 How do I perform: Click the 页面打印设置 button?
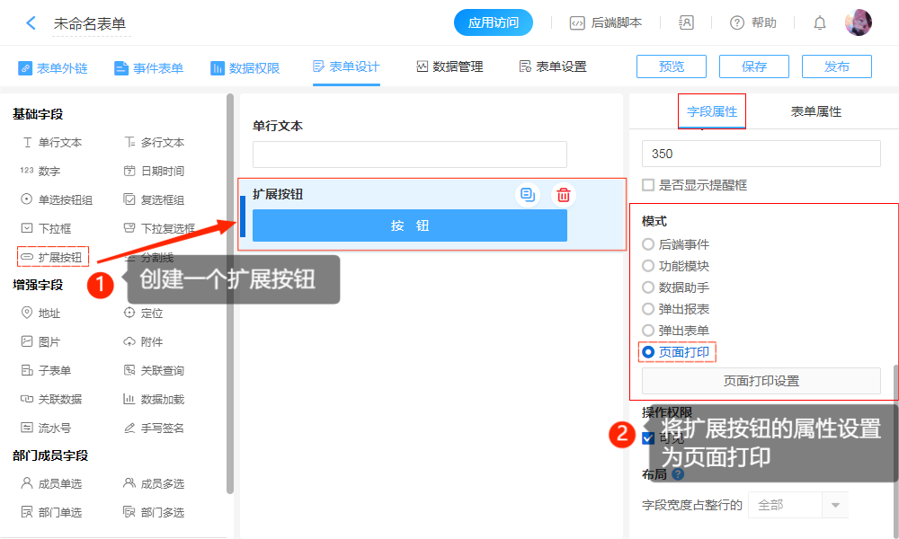(761, 381)
